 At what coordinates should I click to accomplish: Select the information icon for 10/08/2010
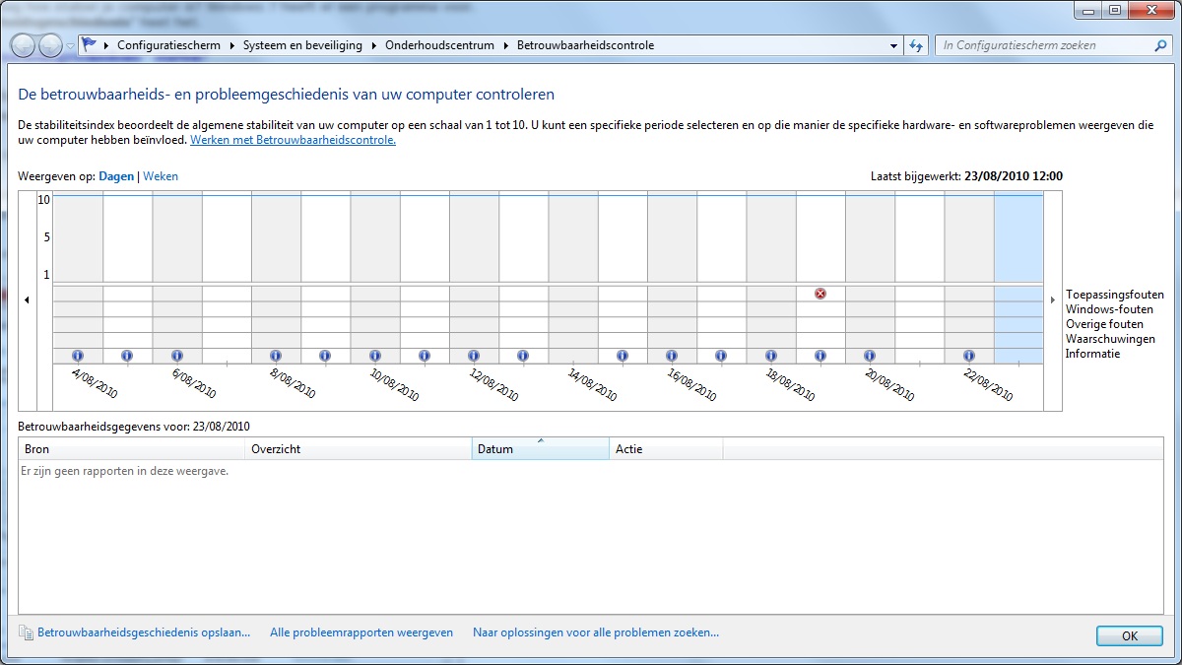[x=374, y=356]
